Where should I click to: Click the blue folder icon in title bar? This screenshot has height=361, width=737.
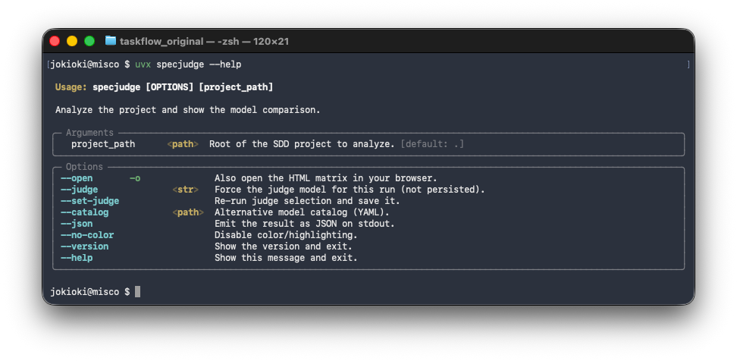111,41
